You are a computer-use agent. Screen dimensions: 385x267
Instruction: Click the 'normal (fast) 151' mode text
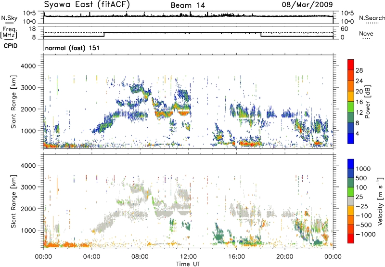72,48
